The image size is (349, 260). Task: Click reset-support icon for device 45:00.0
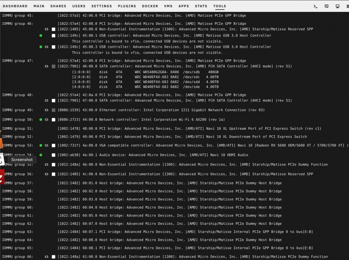click(x=46, y=29)
